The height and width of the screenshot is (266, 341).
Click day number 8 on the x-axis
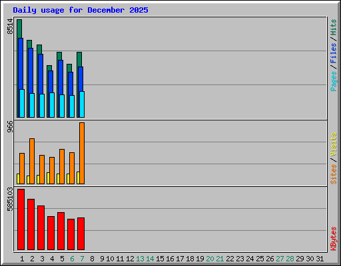pos(92,259)
